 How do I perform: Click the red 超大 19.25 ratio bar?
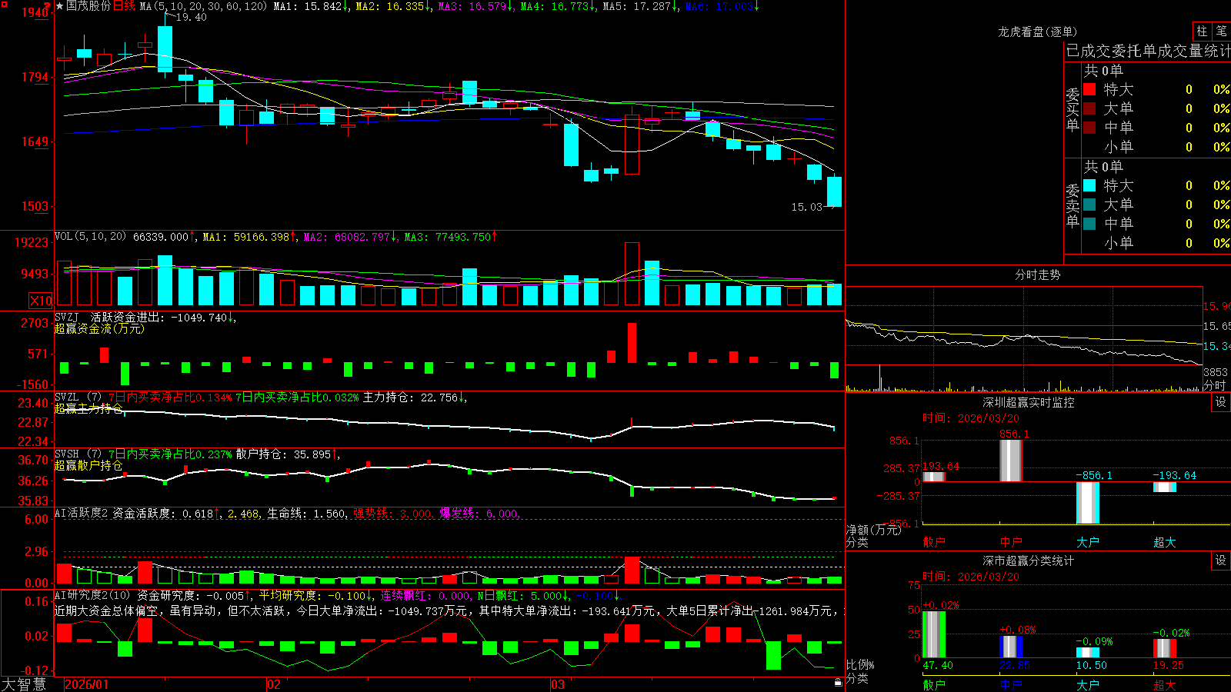(1164, 648)
